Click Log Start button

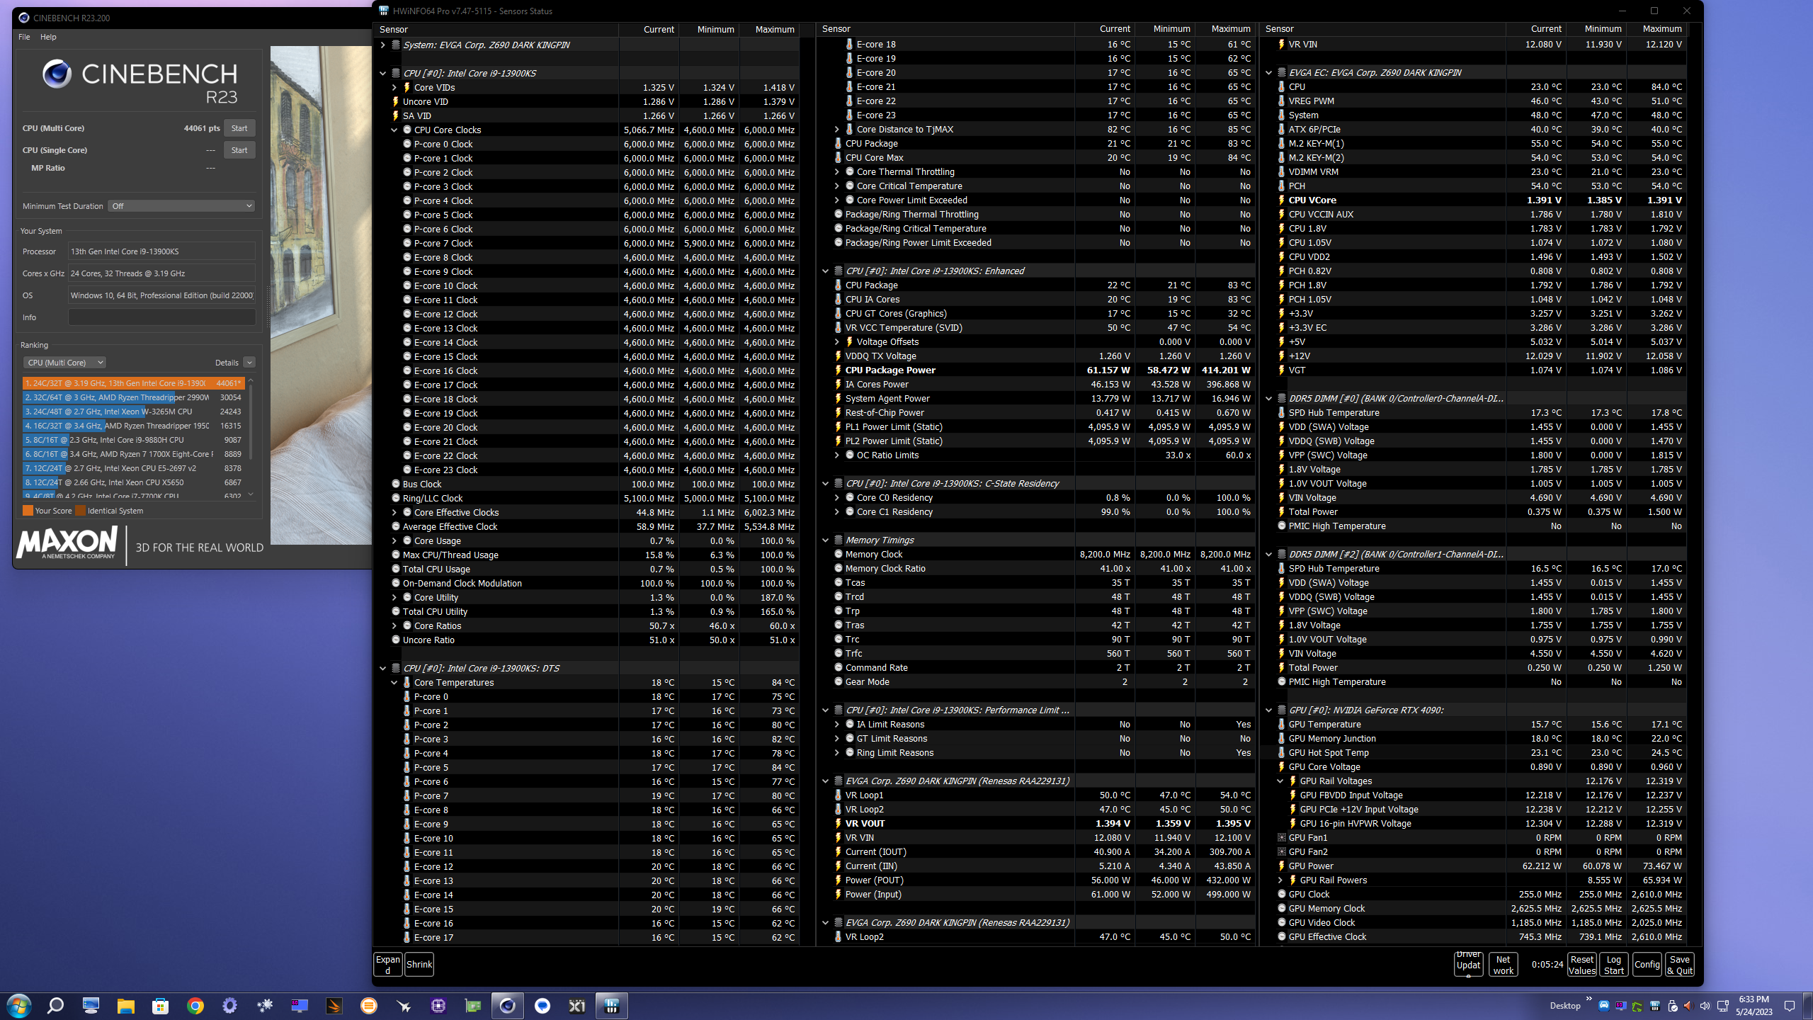coord(1614,964)
